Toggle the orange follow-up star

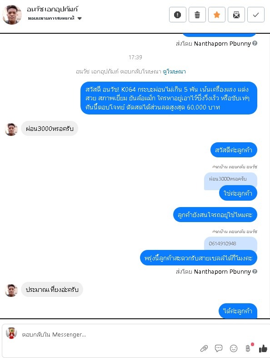point(217,15)
